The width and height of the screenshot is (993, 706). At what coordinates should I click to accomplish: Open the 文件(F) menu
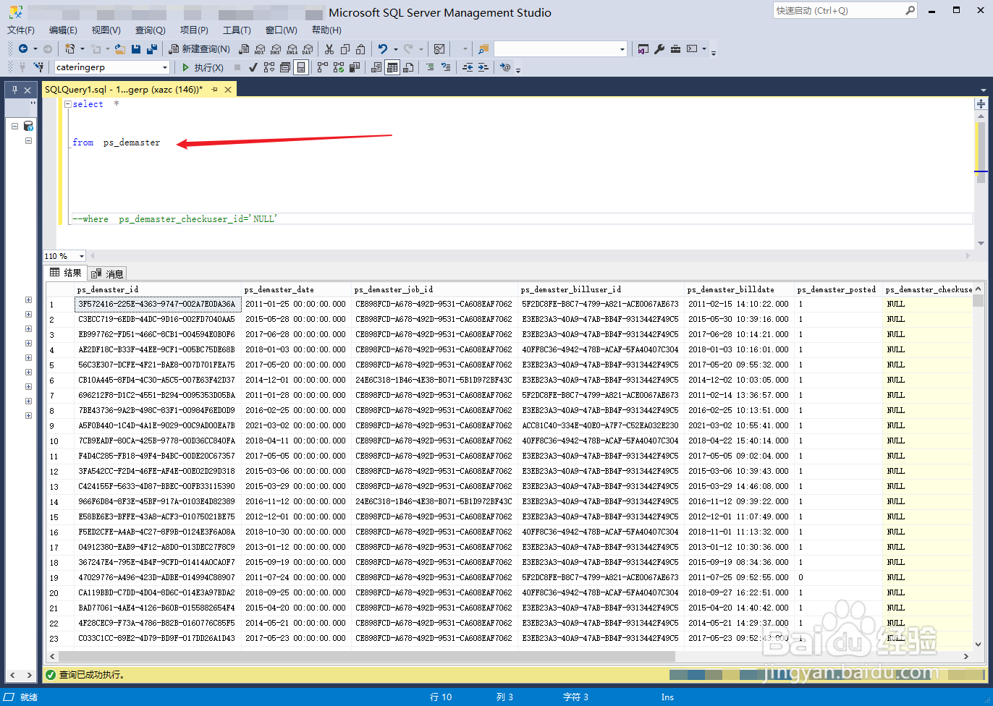[x=21, y=30]
